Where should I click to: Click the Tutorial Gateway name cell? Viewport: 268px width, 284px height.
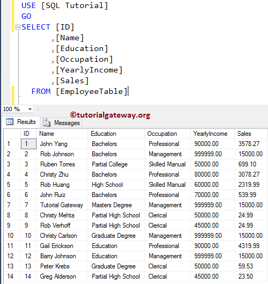(62, 205)
